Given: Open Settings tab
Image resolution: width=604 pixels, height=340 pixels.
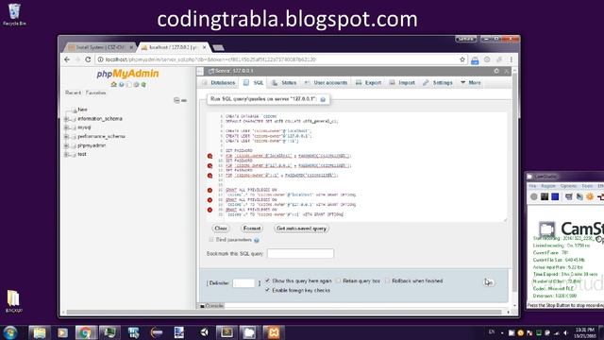Looking at the screenshot, I should [438, 82].
